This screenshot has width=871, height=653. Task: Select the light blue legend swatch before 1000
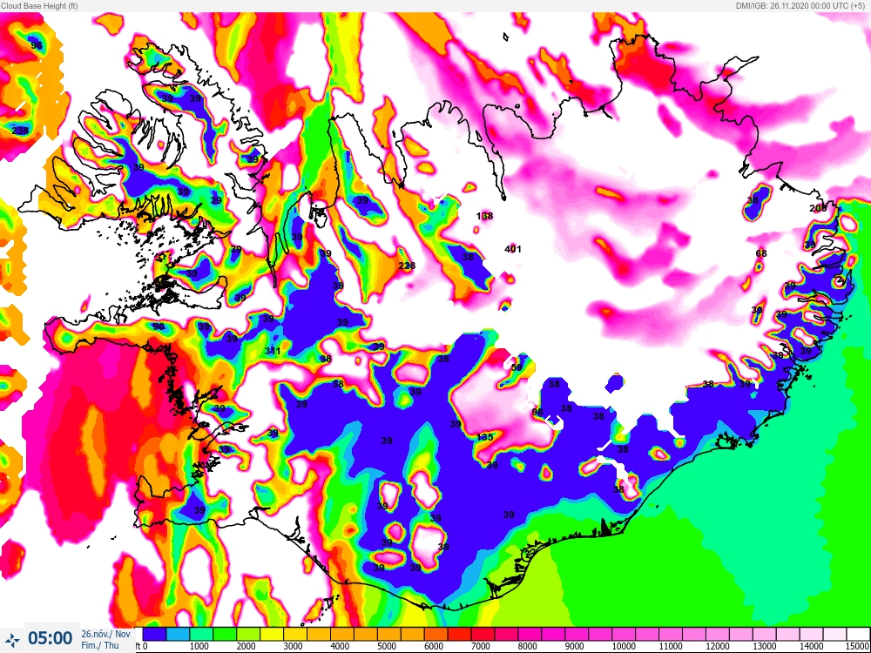178,634
